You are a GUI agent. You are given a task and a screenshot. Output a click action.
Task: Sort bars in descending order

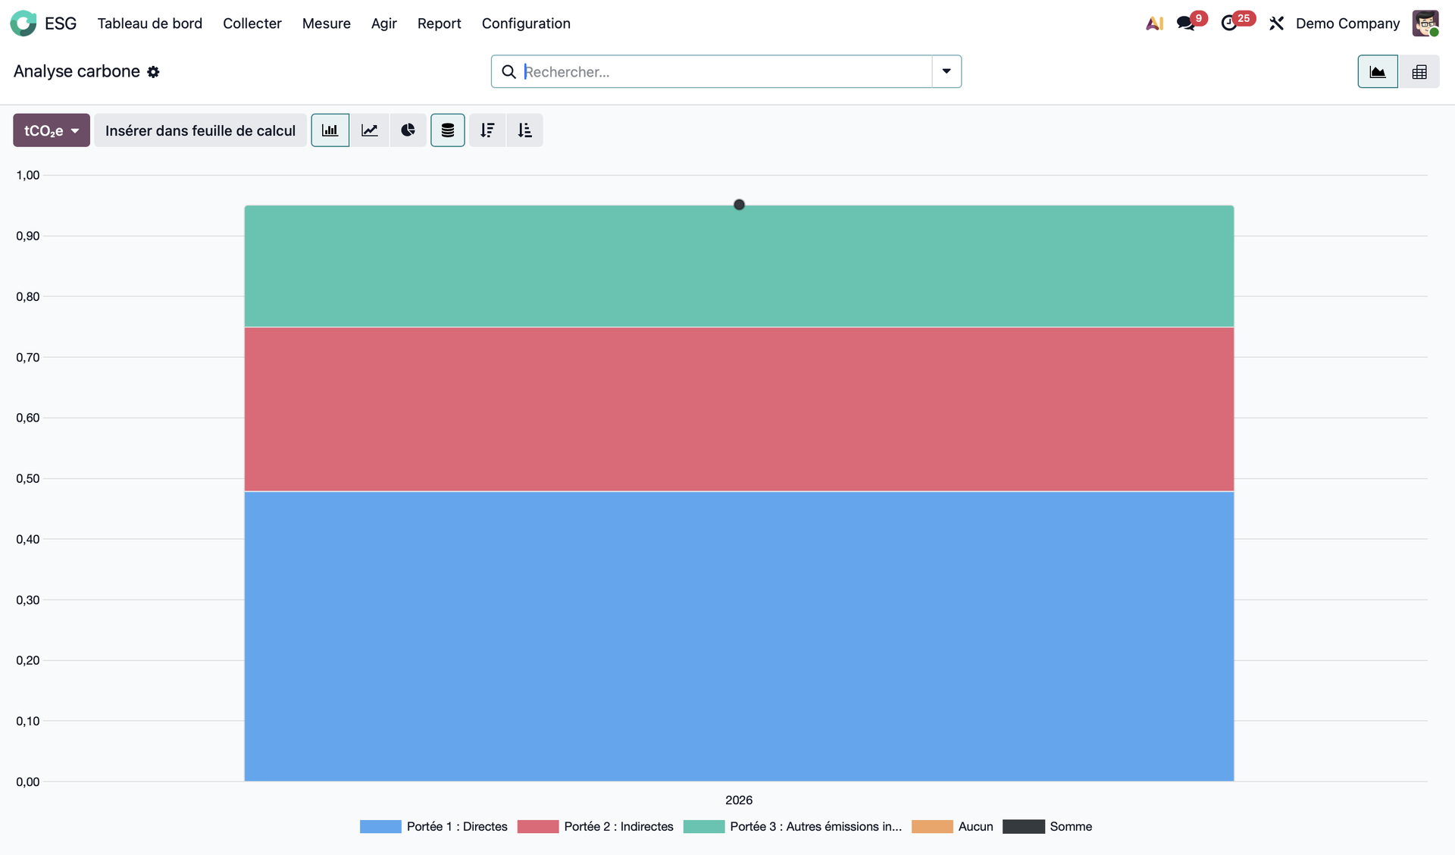[x=487, y=130]
